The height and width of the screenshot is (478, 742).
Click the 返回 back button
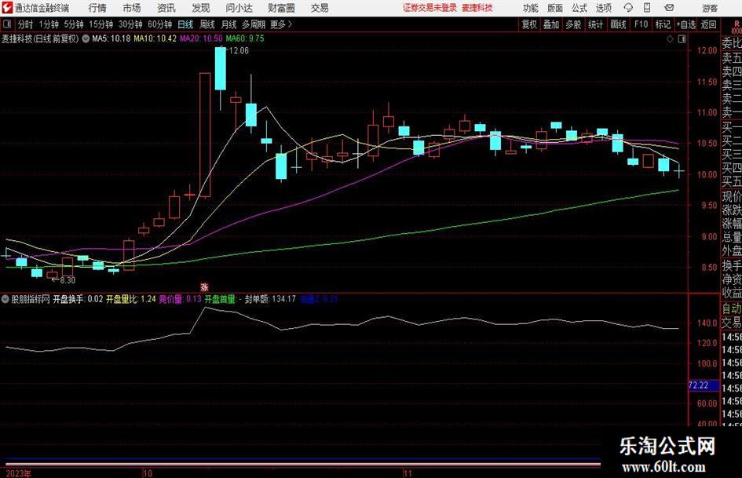(708, 24)
